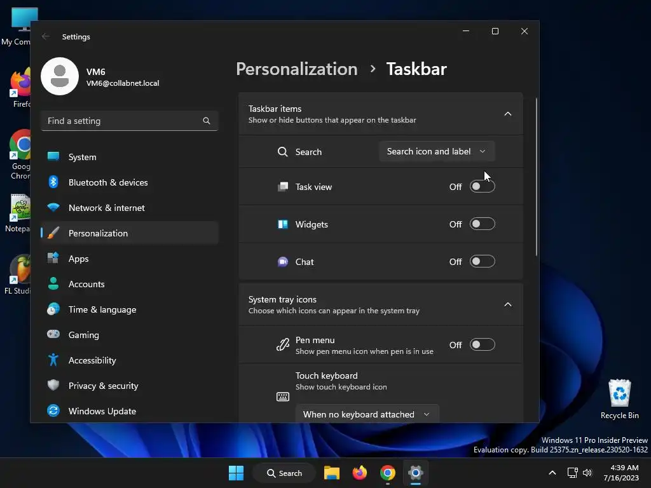Click the System monitor icon in sidebar

coord(53,156)
